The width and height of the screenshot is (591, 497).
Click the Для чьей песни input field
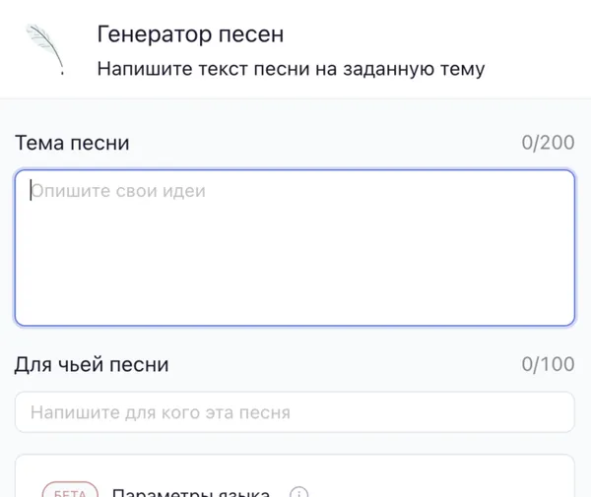tap(295, 412)
